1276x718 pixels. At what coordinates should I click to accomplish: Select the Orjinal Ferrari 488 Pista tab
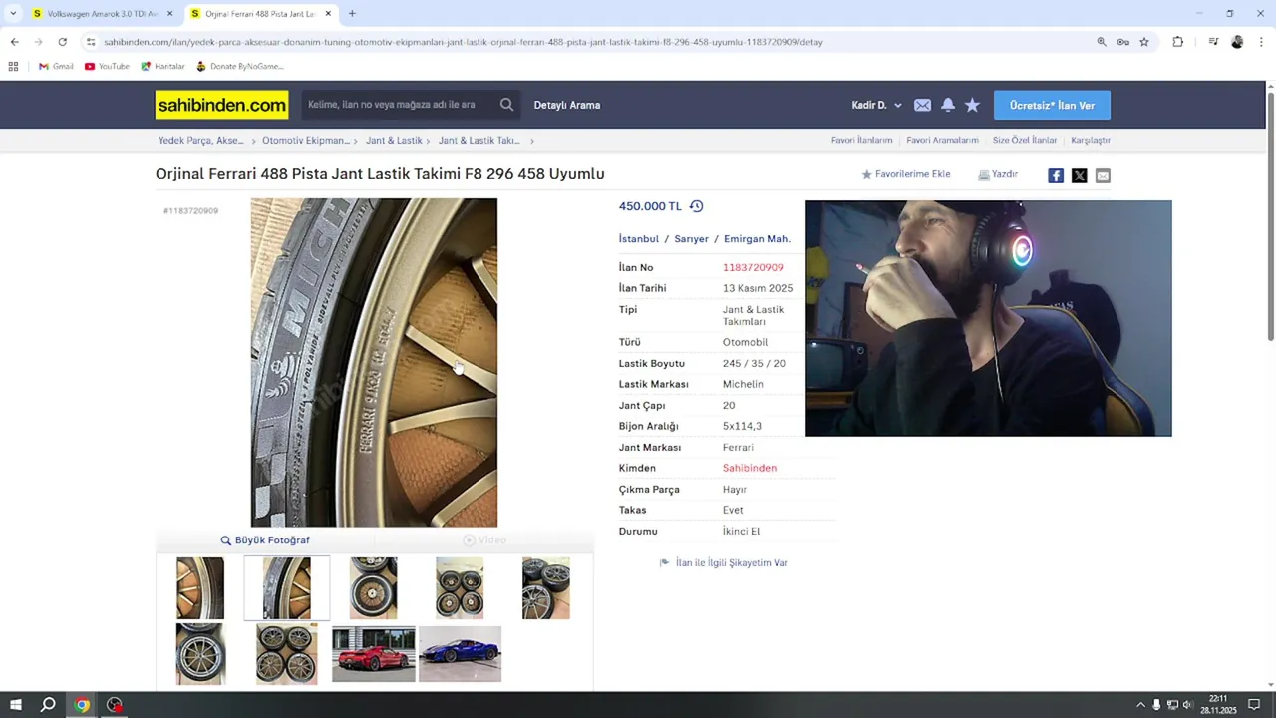click(261, 14)
